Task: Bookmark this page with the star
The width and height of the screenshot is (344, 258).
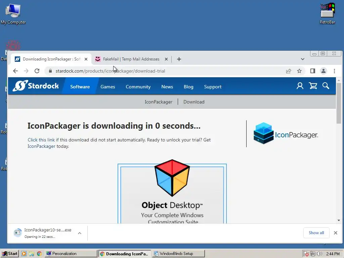Action: pyautogui.click(x=299, y=71)
